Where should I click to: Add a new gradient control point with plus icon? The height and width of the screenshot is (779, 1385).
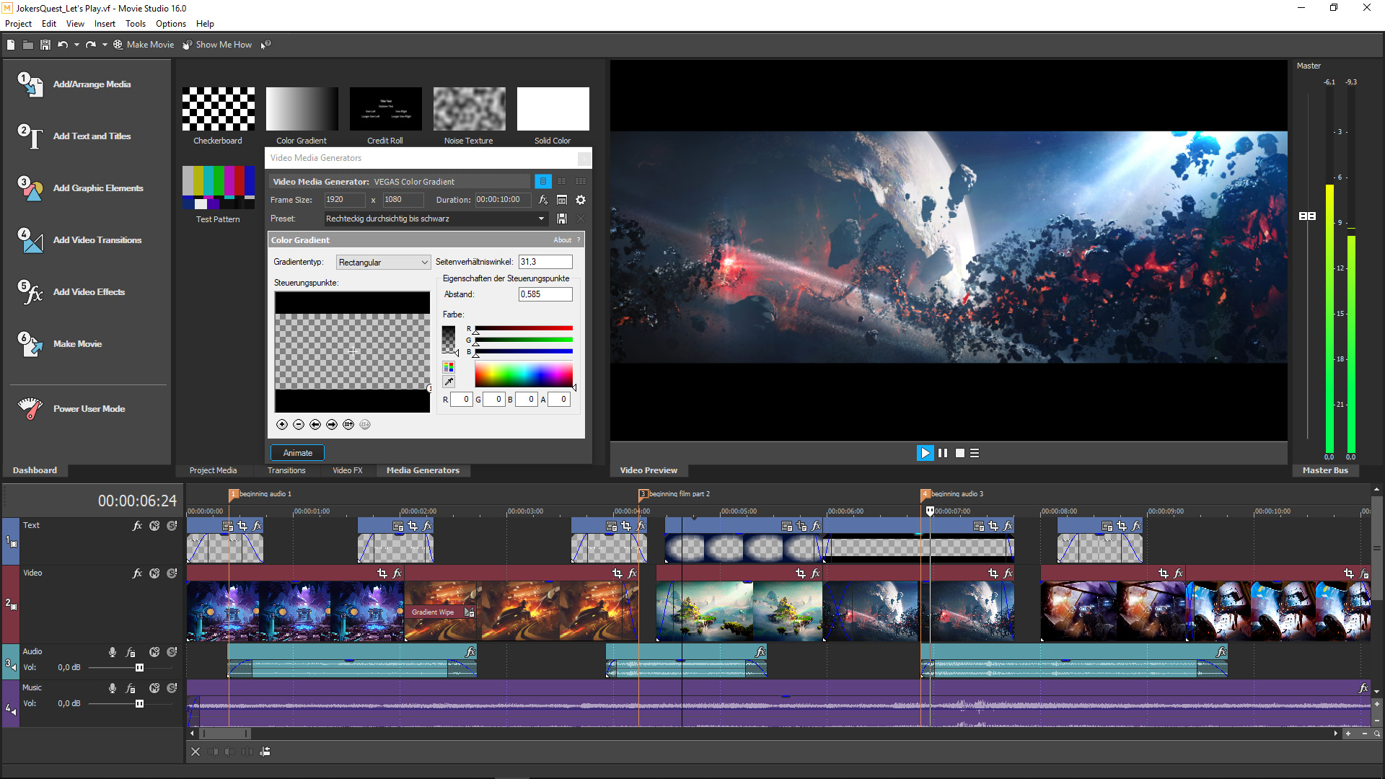(x=282, y=424)
